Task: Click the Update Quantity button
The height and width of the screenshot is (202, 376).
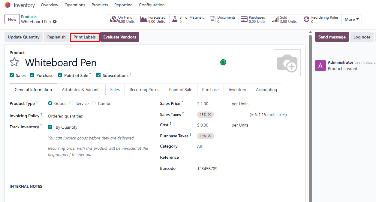Action: coord(24,37)
